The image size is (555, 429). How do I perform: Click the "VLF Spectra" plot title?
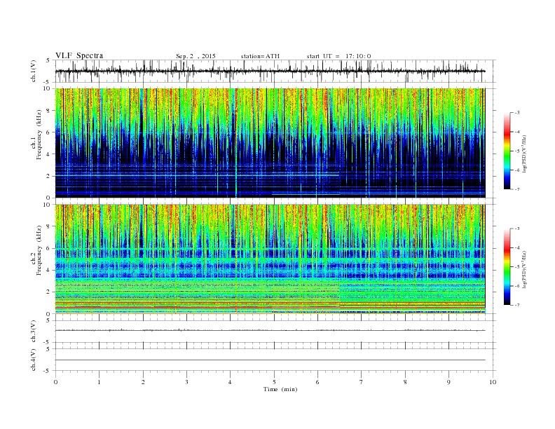point(79,55)
